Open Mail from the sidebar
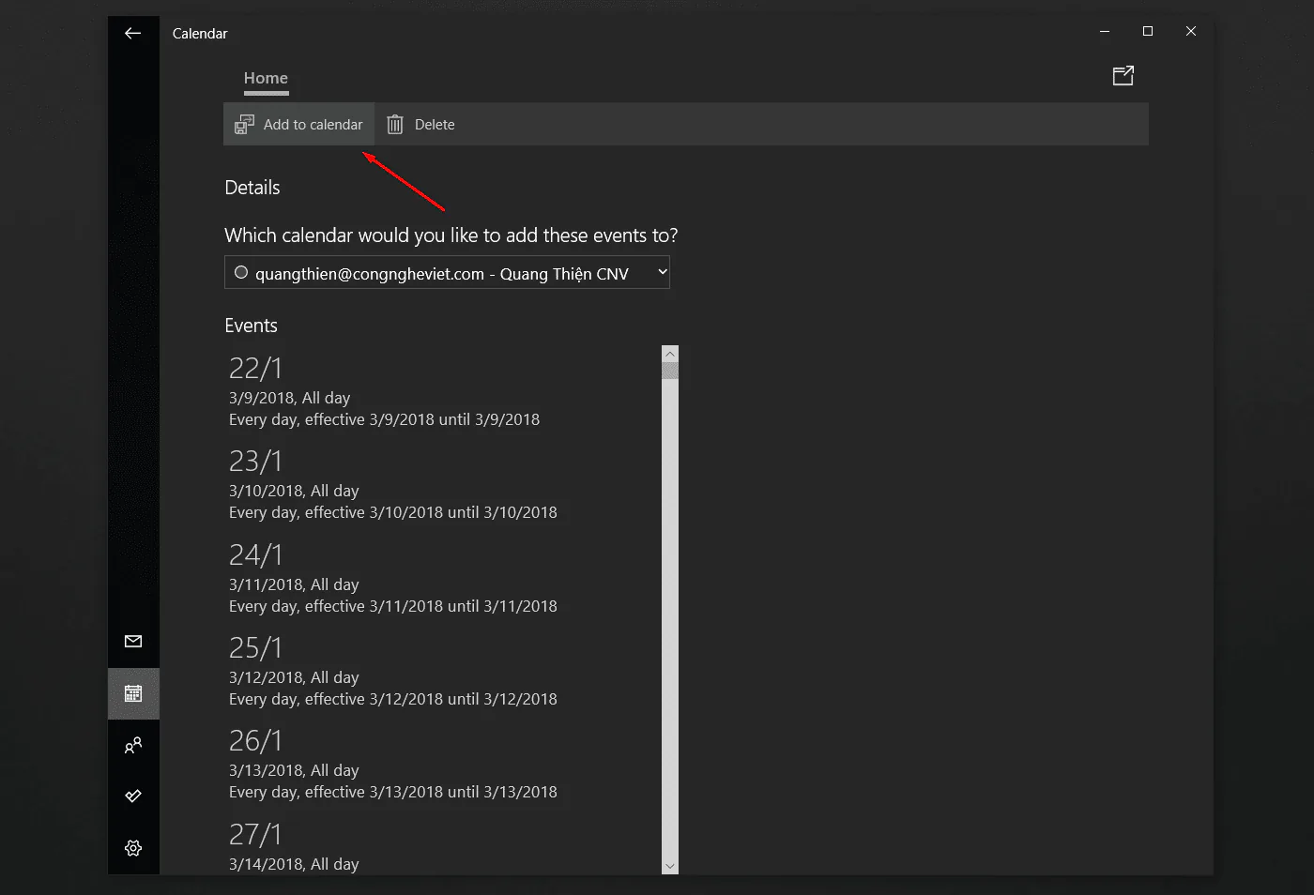The image size is (1314, 895). pos(133,642)
